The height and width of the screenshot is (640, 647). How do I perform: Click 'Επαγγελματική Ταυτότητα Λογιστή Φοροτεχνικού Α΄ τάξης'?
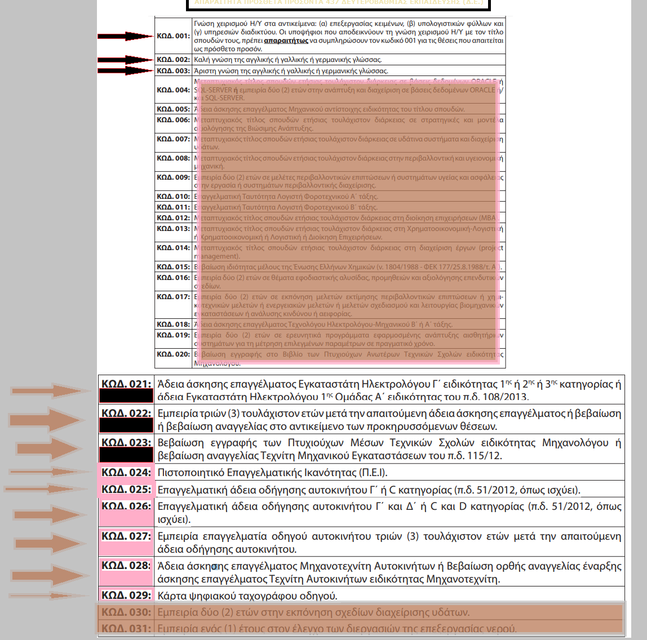[x=286, y=196]
